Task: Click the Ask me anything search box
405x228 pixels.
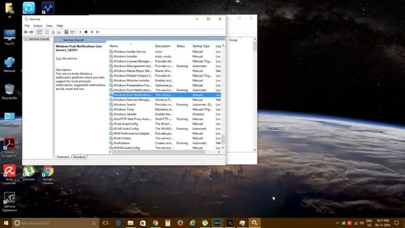Action: (x=56, y=223)
